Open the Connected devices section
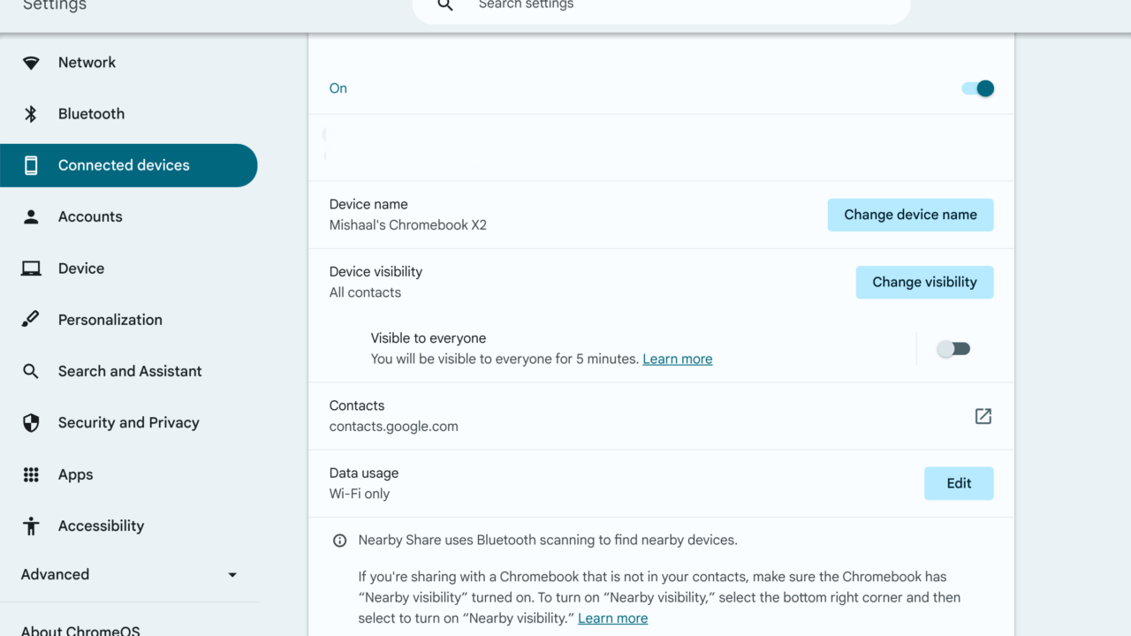The width and height of the screenshot is (1131, 636). point(124,165)
